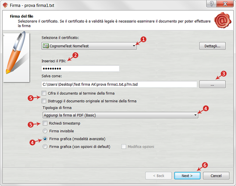
Task: Click the Firma app icon in title bar
Action: [5, 5]
